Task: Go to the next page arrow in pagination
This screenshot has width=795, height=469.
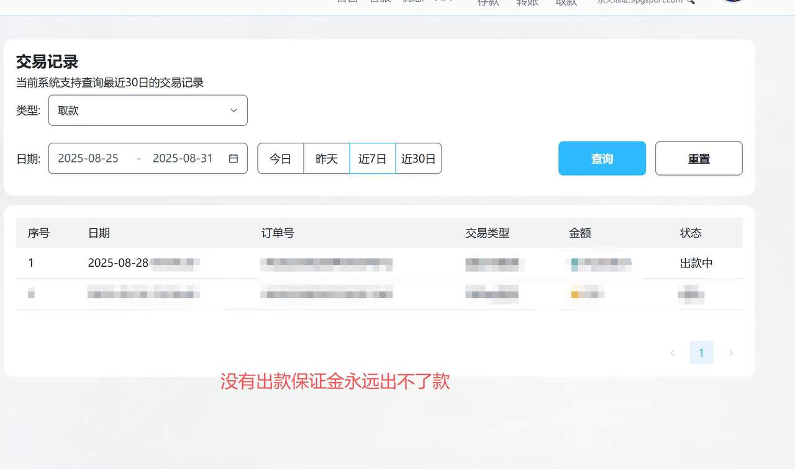Action: (730, 353)
